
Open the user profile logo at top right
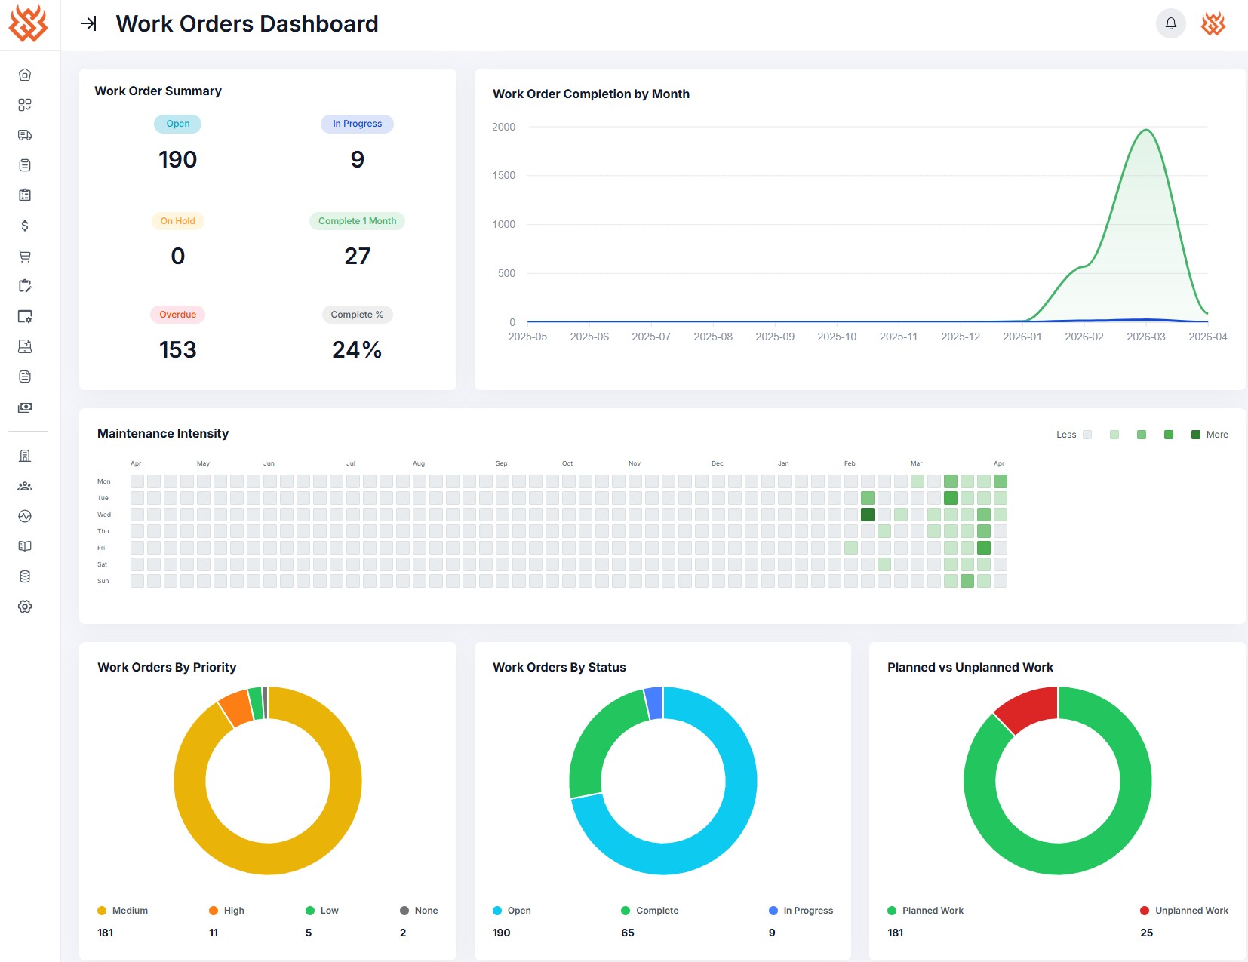tap(1213, 23)
